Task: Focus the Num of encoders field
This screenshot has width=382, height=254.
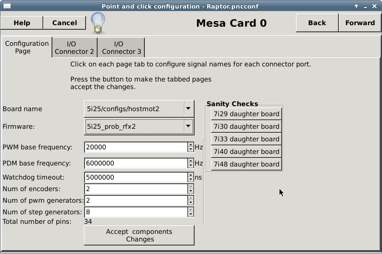Action: tap(136, 189)
